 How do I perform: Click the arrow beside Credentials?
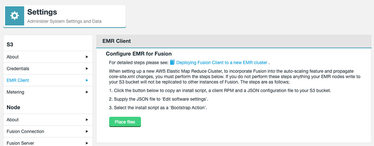point(87,68)
